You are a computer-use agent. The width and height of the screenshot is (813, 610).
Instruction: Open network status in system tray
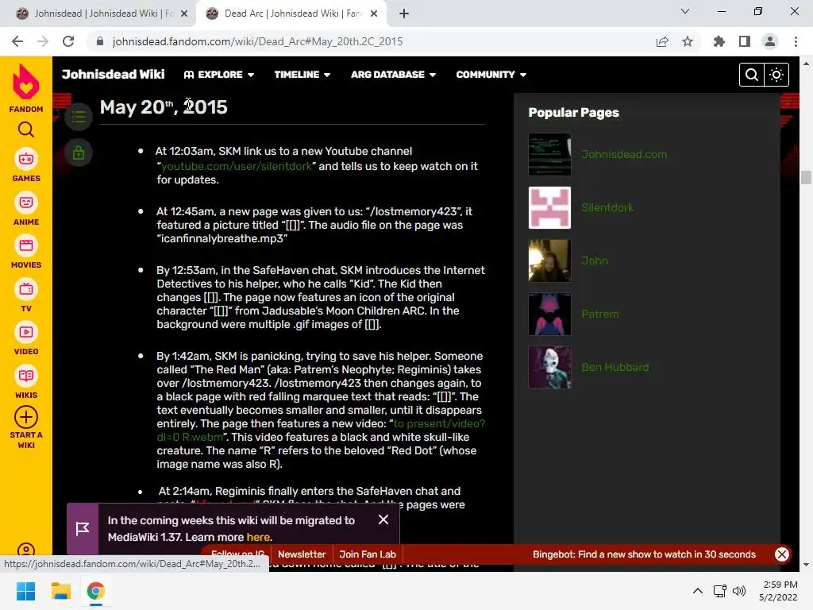pos(719,591)
